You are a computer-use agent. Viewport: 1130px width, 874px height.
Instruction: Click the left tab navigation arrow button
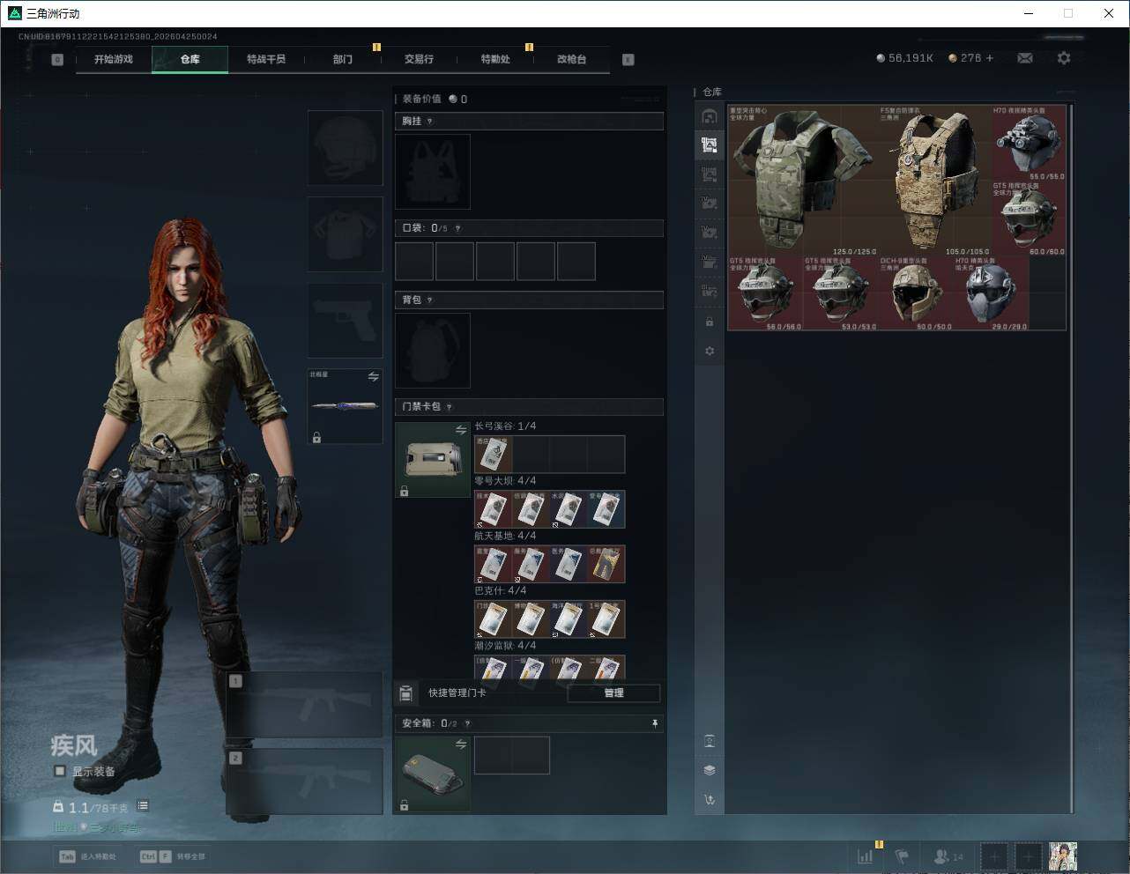57,60
